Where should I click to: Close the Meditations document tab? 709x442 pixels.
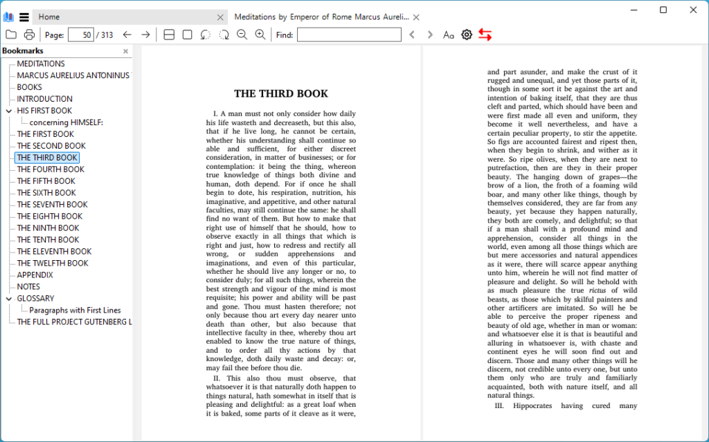click(416, 17)
